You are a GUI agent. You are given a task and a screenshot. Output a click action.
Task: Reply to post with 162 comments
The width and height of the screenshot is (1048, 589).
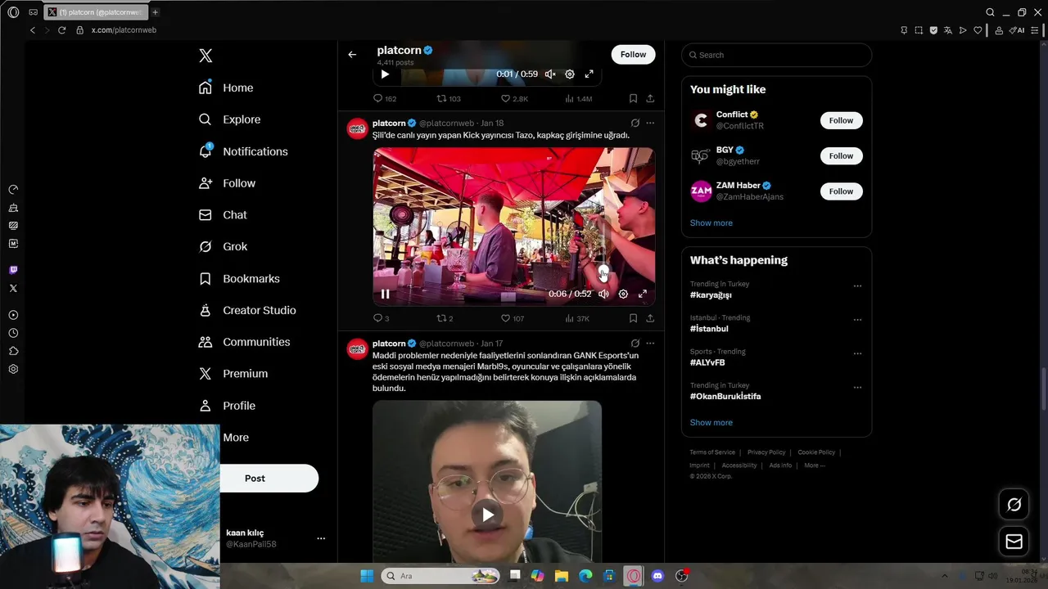[385, 99]
